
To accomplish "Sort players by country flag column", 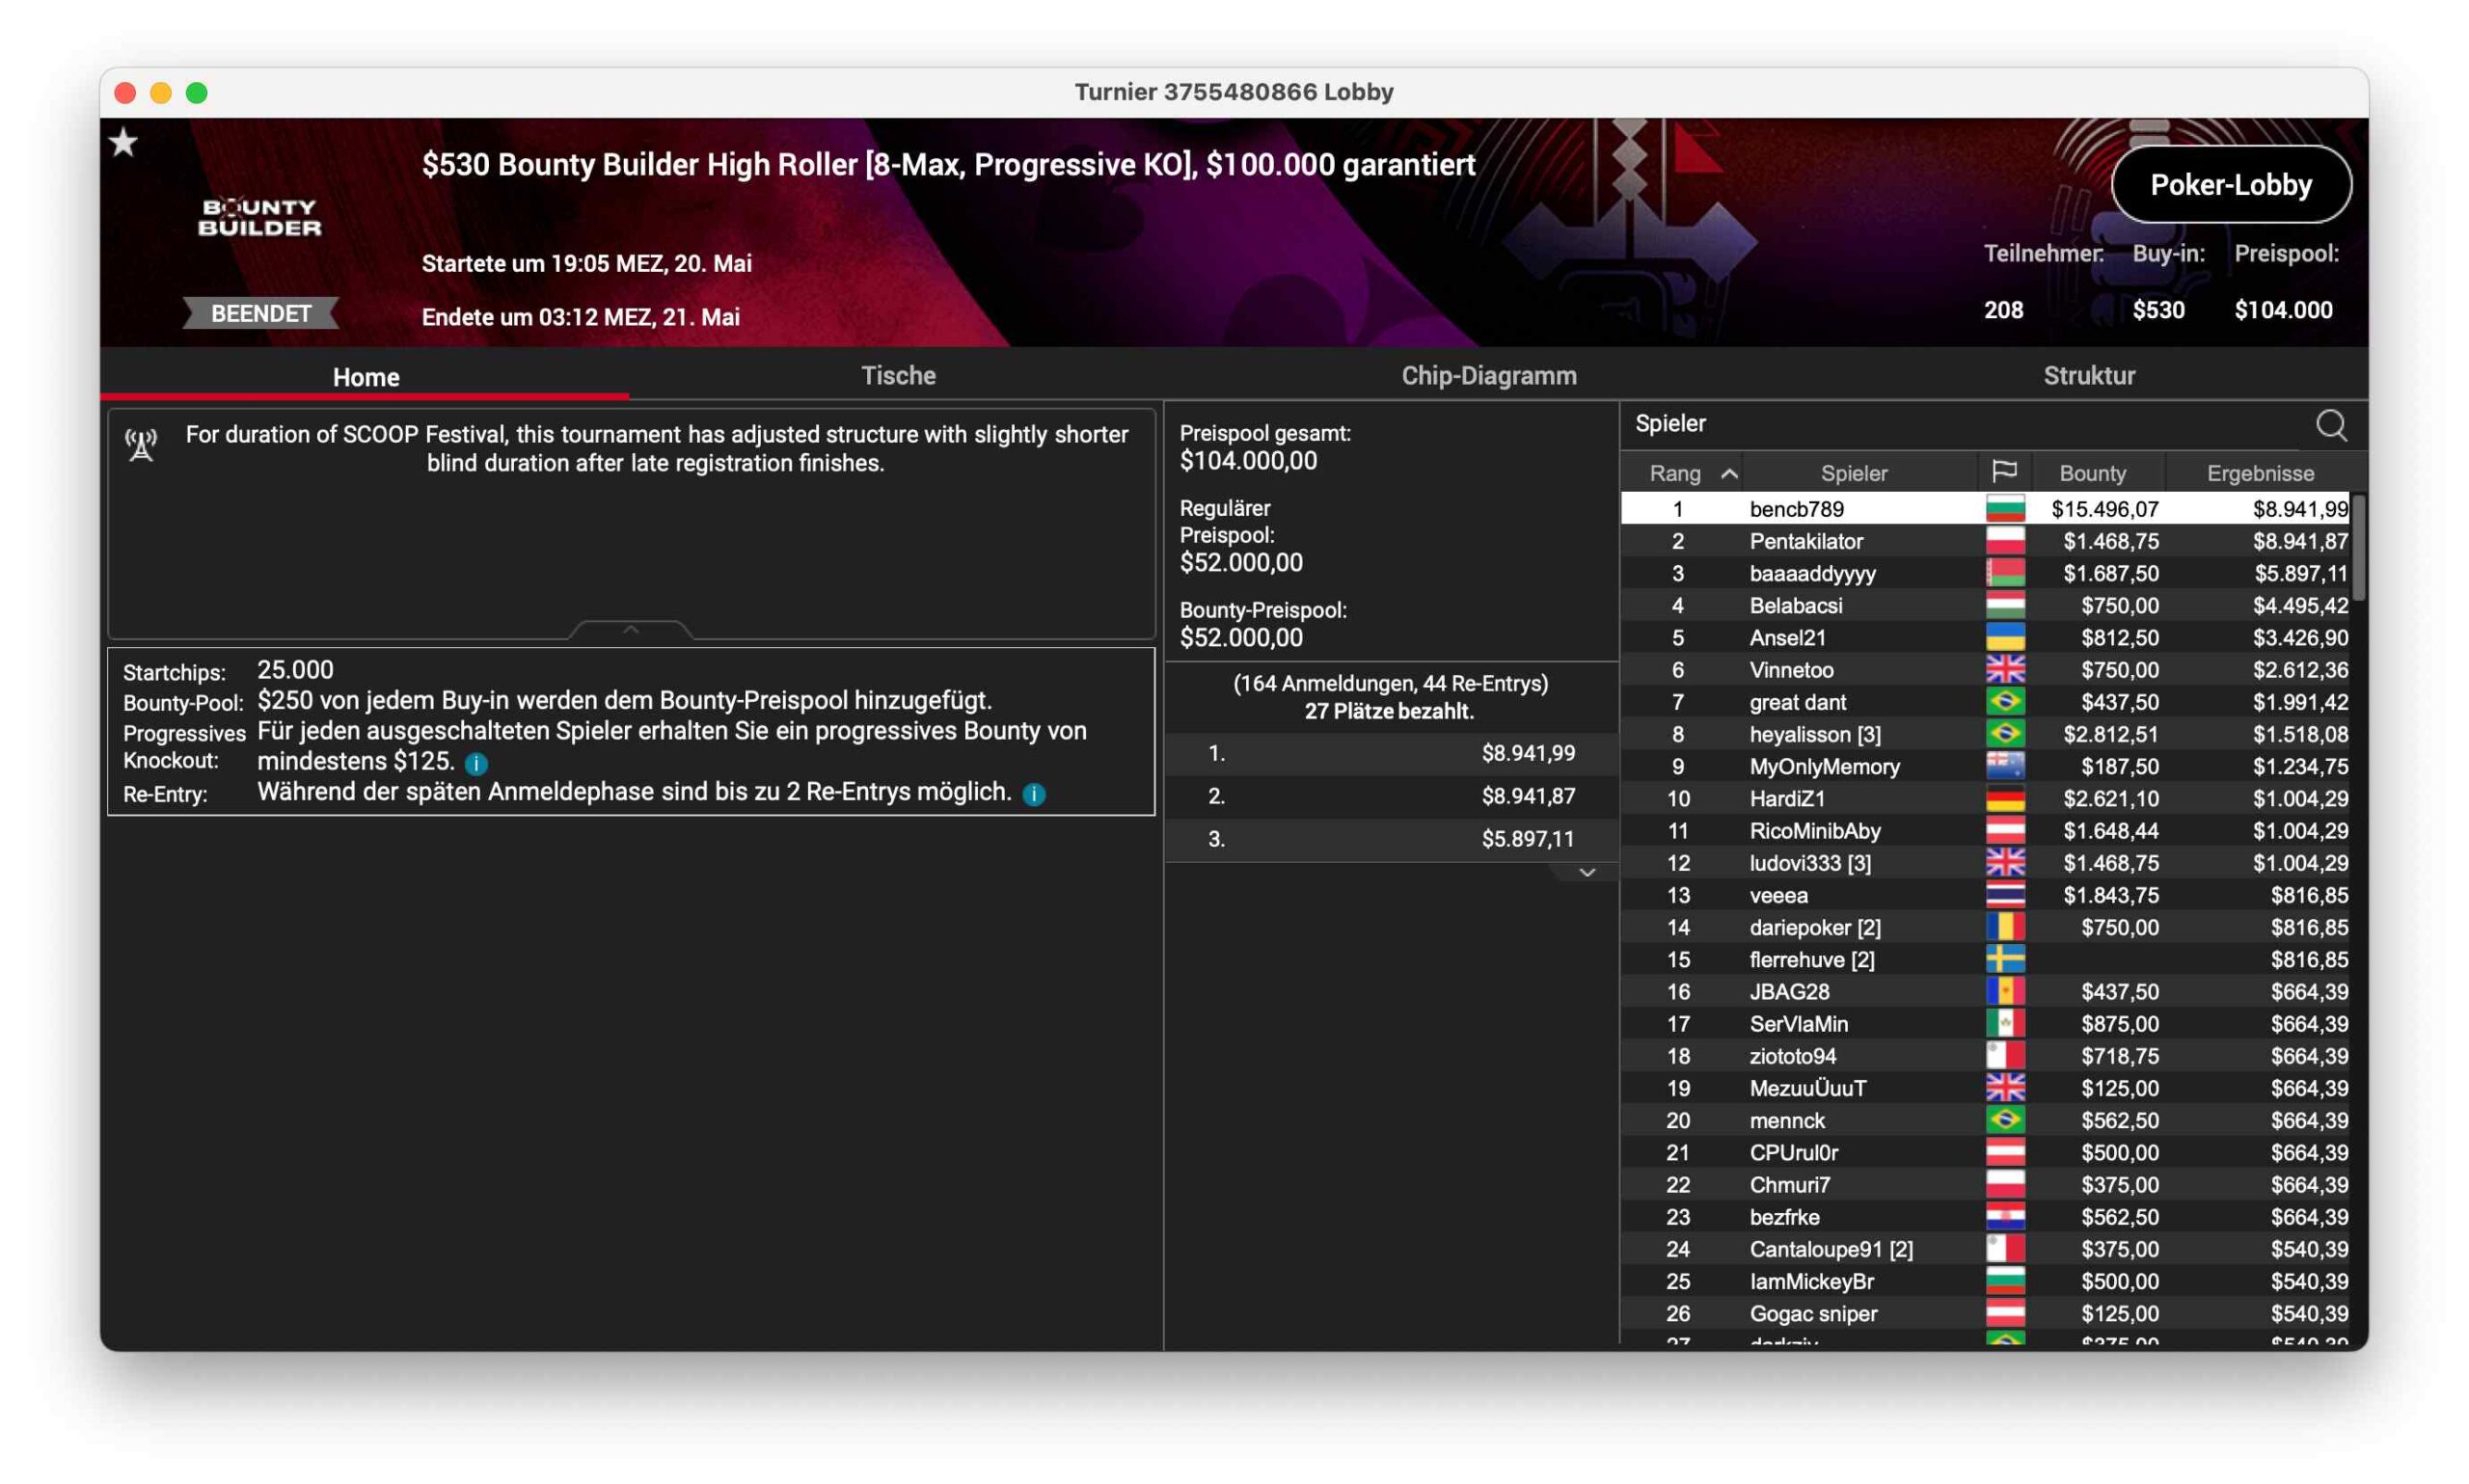I will pyautogui.click(x=2004, y=472).
